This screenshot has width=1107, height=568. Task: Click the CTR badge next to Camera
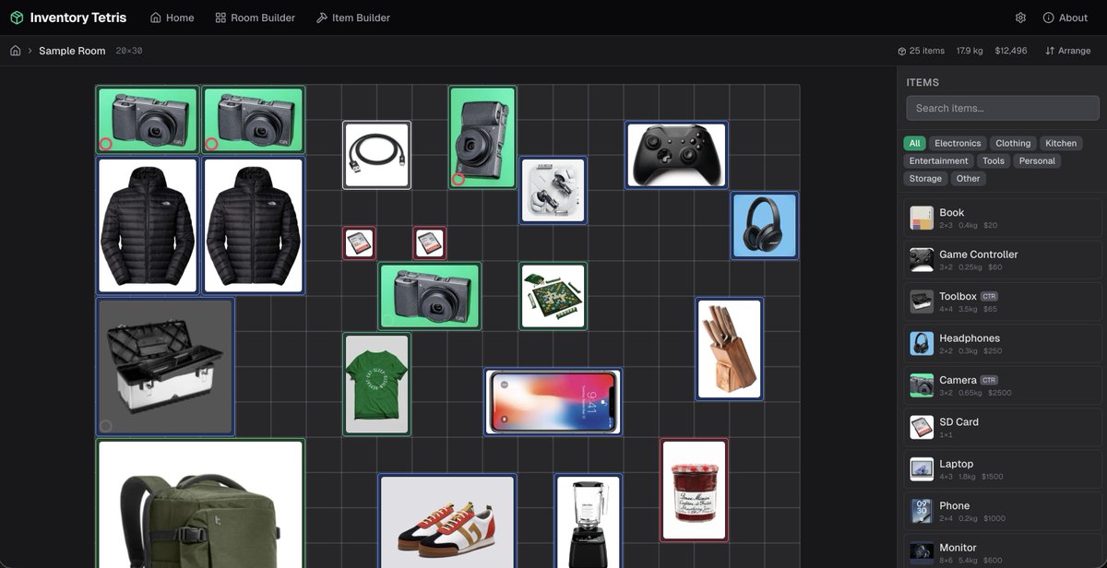(x=990, y=380)
